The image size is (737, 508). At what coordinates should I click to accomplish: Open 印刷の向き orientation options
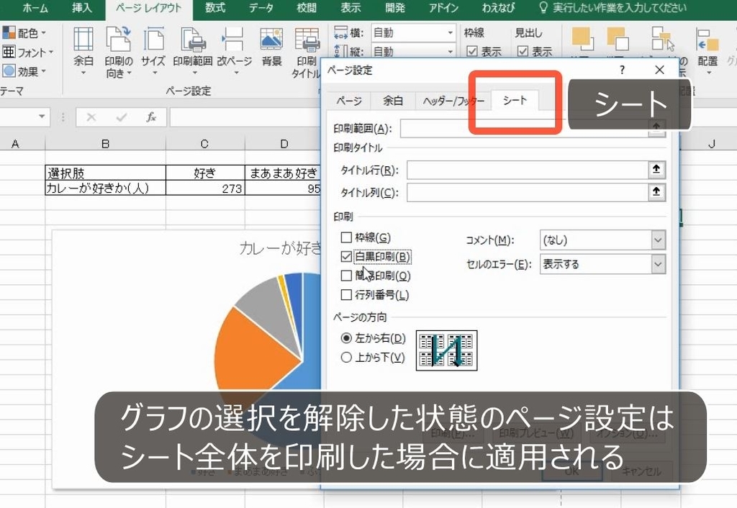(x=118, y=52)
